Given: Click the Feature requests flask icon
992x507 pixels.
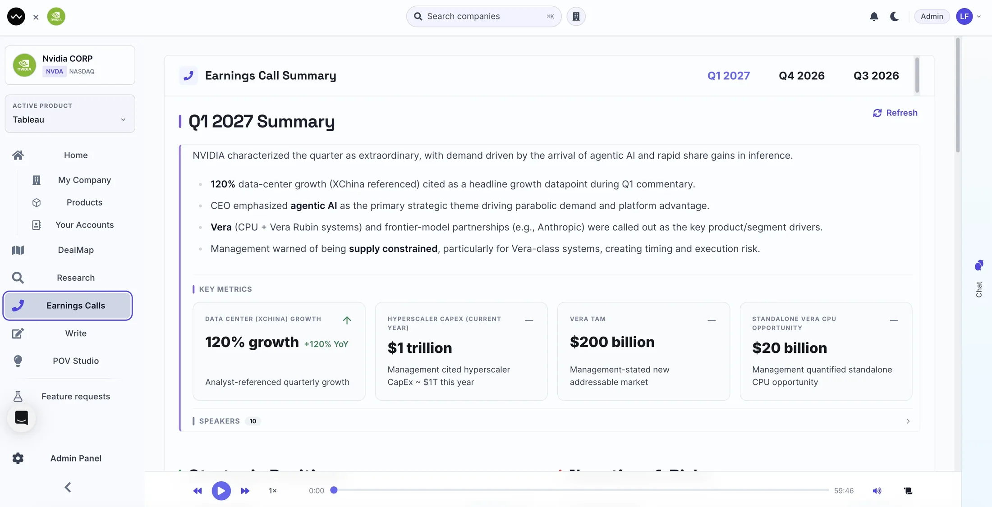Looking at the screenshot, I should 18,396.
